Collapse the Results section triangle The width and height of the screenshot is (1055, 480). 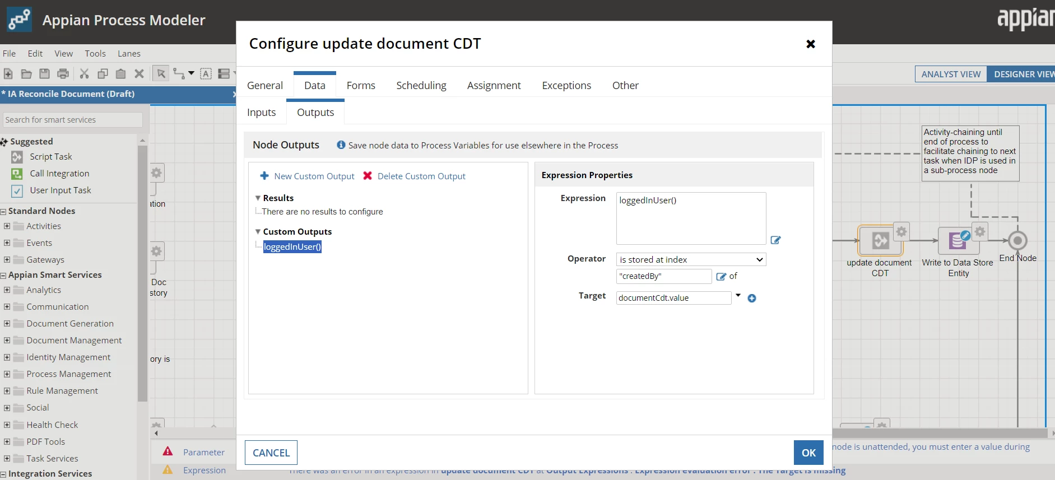click(258, 198)
